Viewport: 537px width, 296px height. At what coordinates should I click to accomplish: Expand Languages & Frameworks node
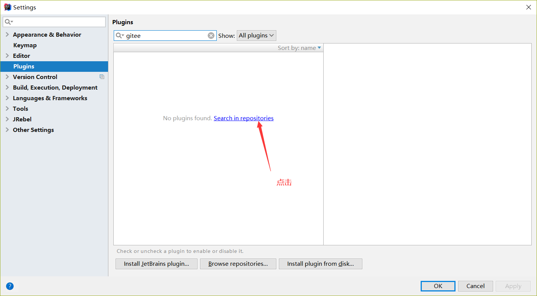[x=7, y=98]
